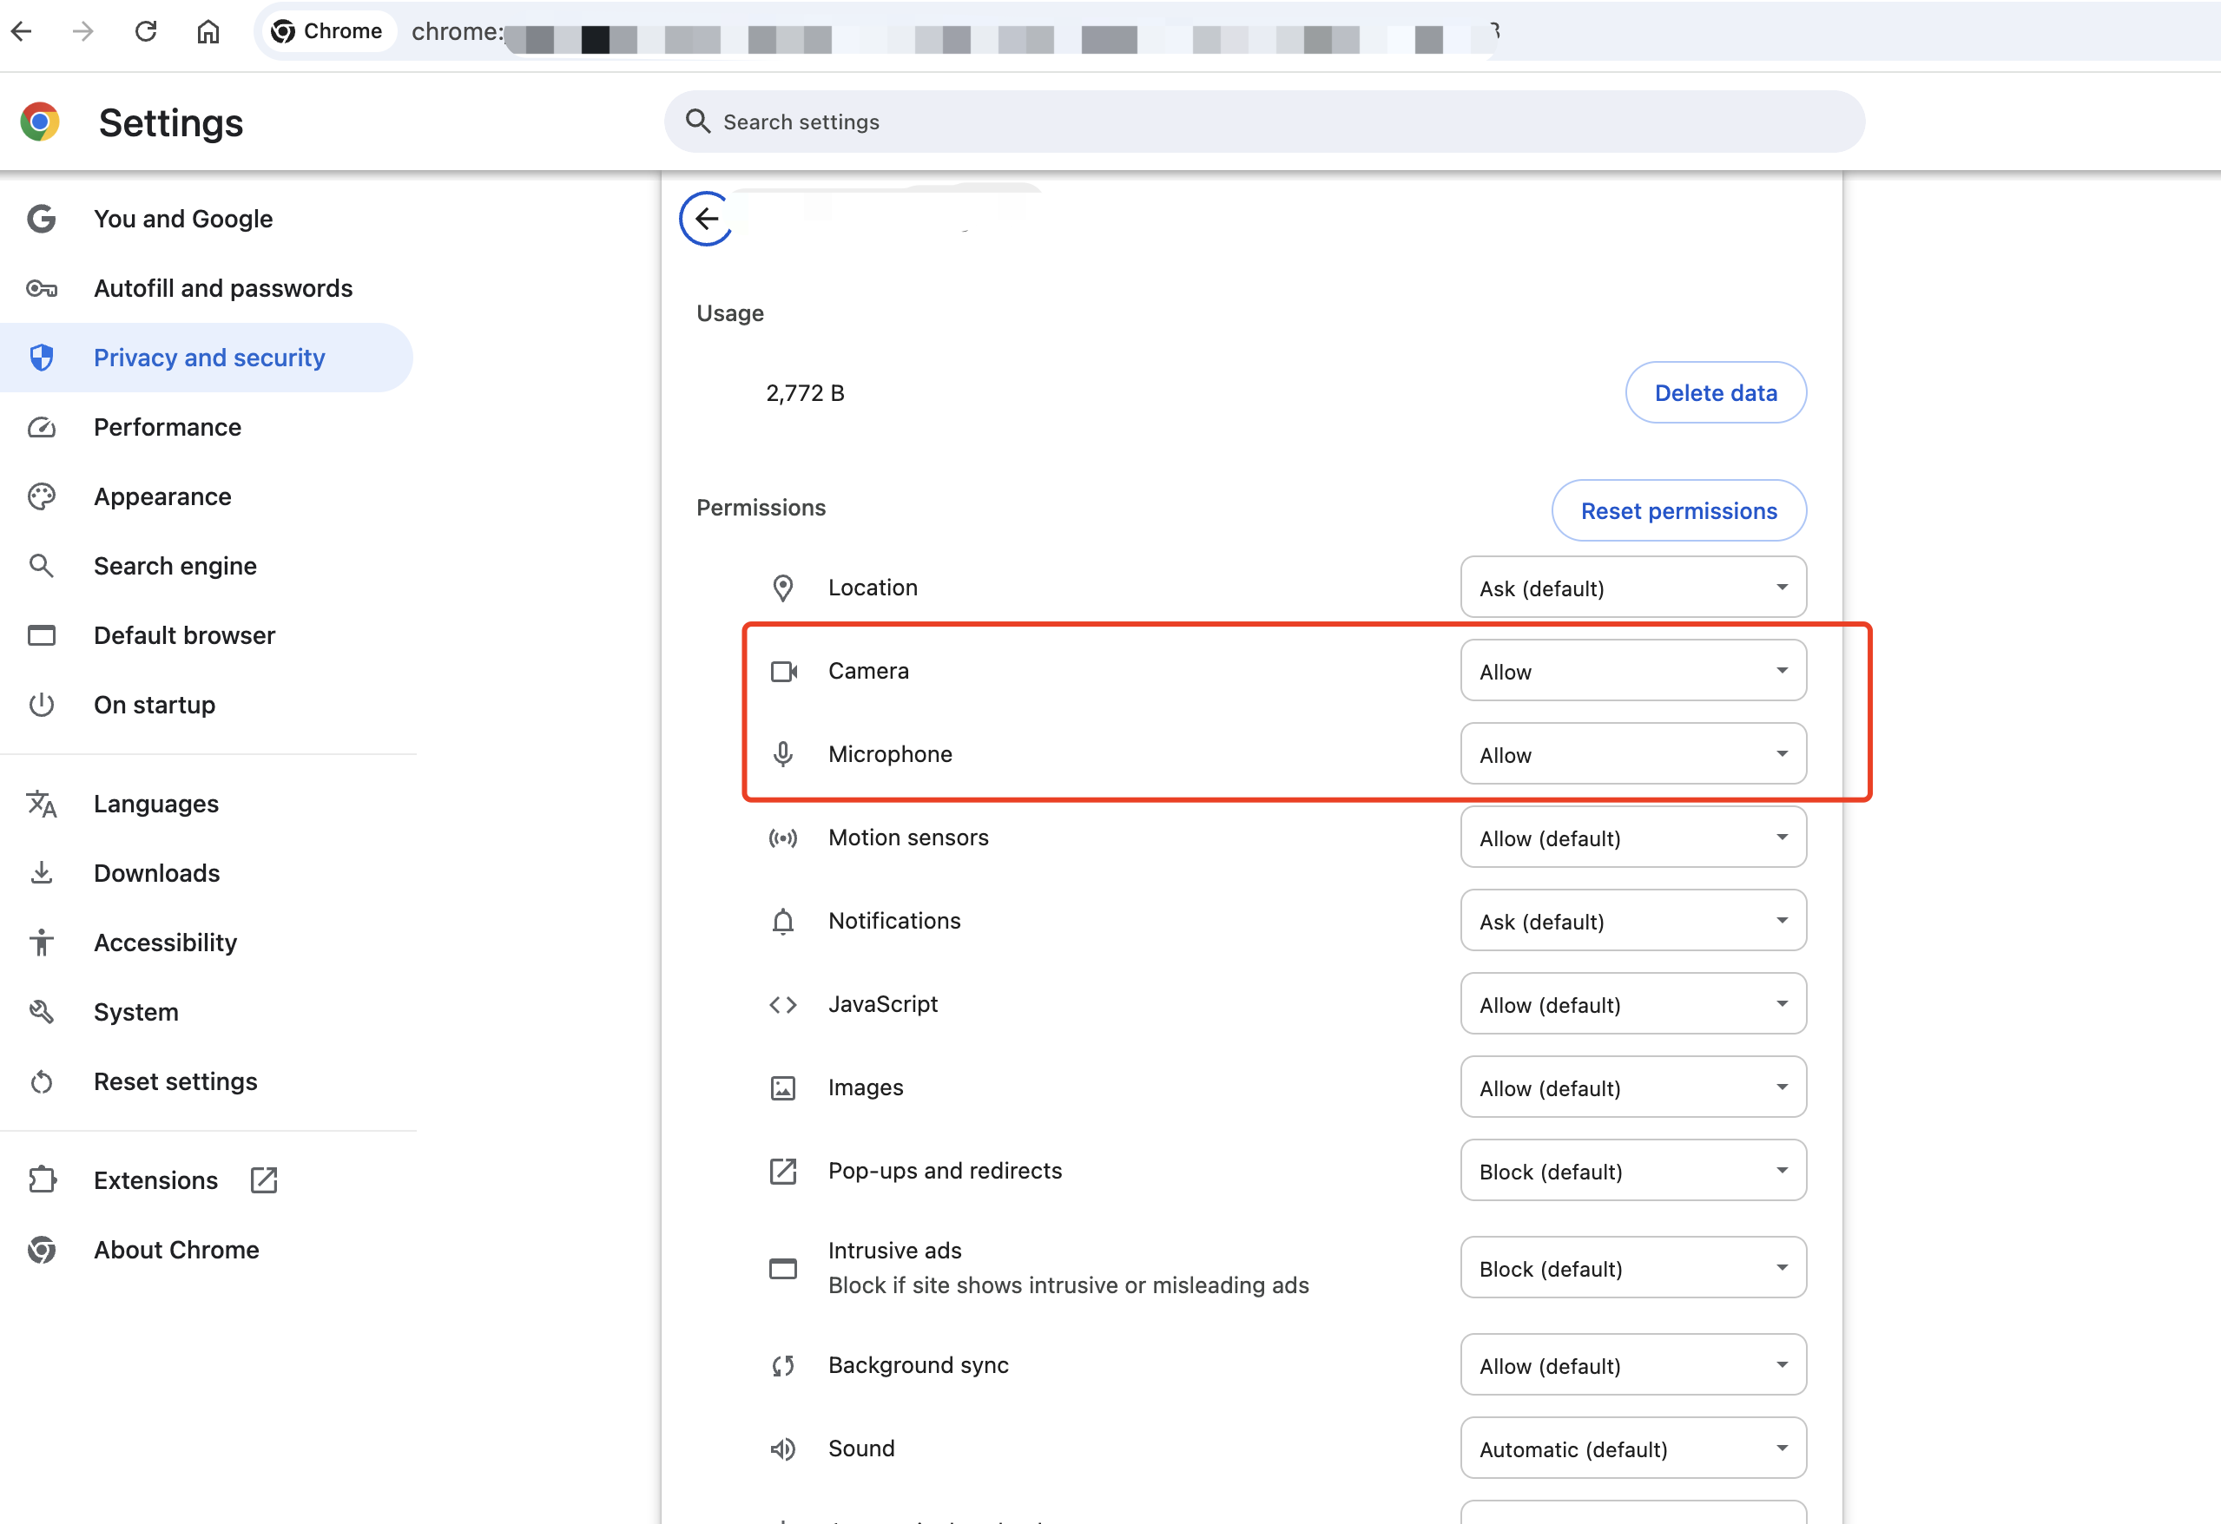Click the magnifier icon in search settings
Screen dimensions: 2221x1524
pos(698,122)
